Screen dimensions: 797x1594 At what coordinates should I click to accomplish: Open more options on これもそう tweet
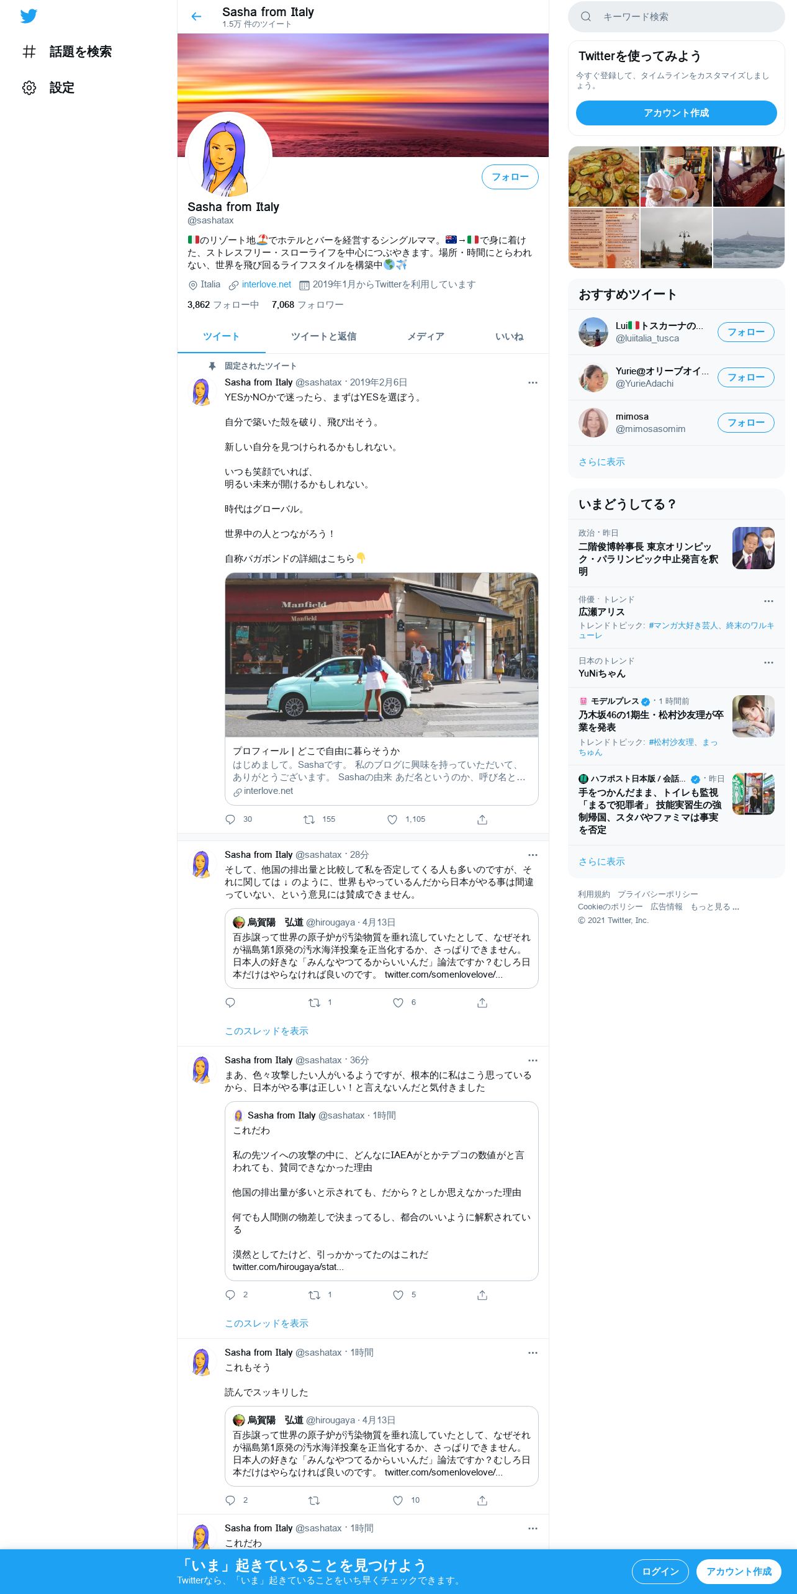point(533,1353)
